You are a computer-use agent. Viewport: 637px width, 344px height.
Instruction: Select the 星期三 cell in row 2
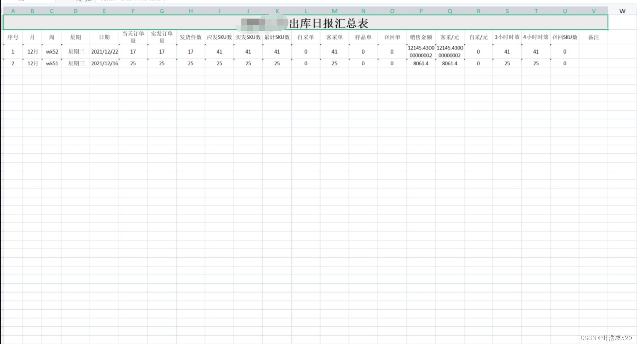click(75, 63)
